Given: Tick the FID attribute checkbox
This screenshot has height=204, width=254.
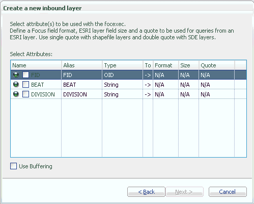Looking at the screenshot, I should [25, 74].
